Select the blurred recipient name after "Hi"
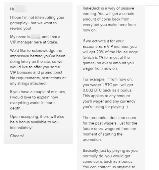The image size is (159, 170). (21, 9)
